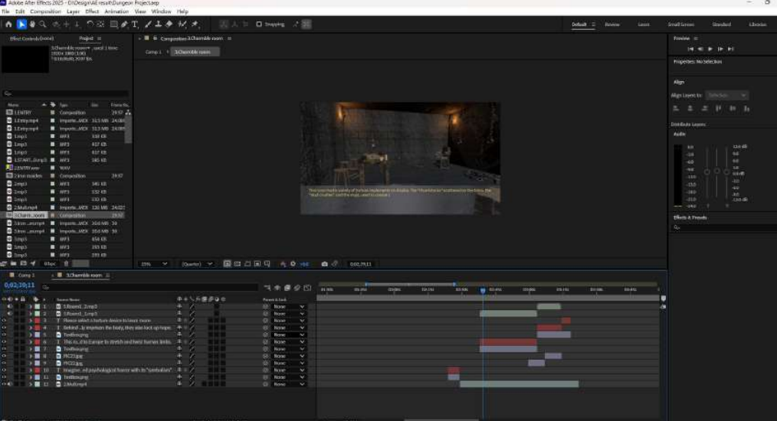
Task: Open Parent dropdown for layer 1
Action: point(289,307)
